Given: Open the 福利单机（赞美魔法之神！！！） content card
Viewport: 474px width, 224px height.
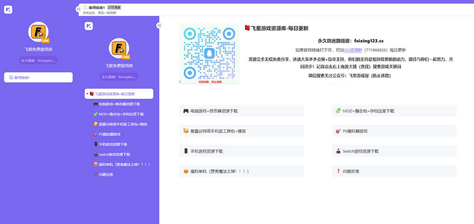Looking at the screenshot, I should 242,171.
